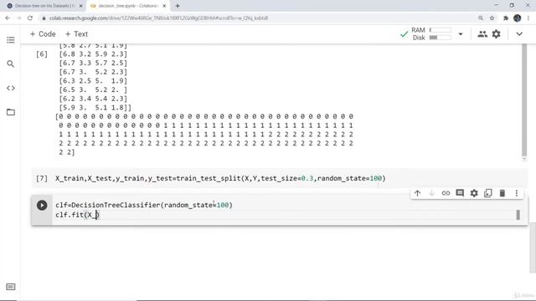Click the output row '[6.8 3.2 5.9 2.3]'
536x301 pixels.
tap(93, 54)
